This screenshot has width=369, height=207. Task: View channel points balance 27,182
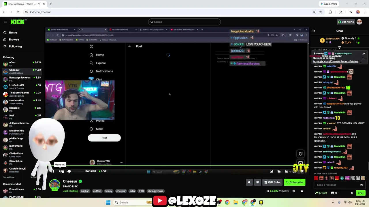coord(321,193)
